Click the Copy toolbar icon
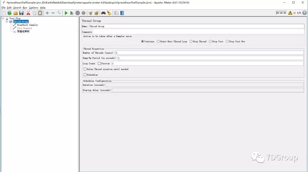This screenshot has height=172, width=308. [35, 13]
